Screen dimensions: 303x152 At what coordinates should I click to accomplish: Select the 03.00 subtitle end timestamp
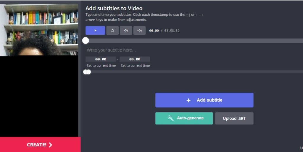coord(135,59)
